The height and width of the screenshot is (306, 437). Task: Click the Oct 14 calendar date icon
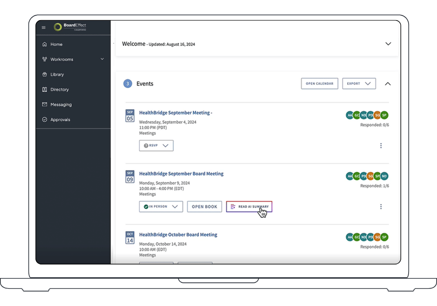[130, 238]
